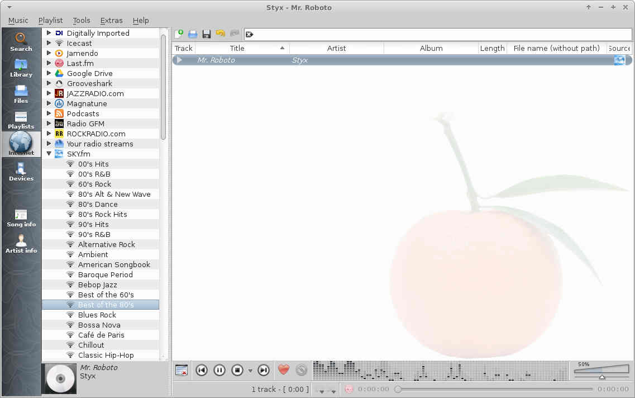
Task: Collapse the SKY.fm tree node
Action: click(x=49, y=154)
